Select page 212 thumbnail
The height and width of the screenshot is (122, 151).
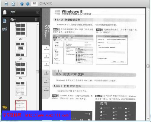(x=21, y=30)
